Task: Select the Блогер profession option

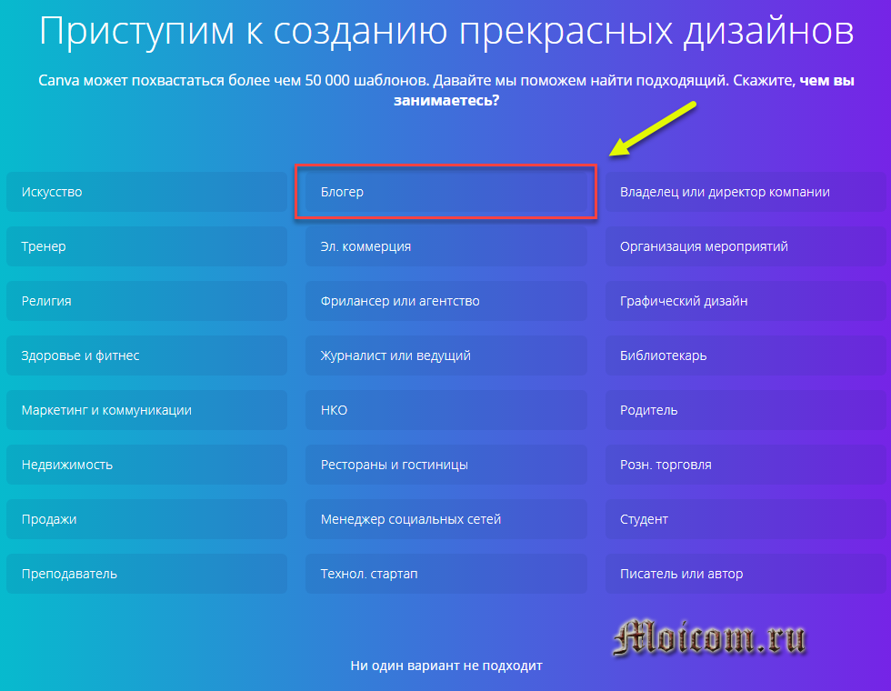Action: 445,192
